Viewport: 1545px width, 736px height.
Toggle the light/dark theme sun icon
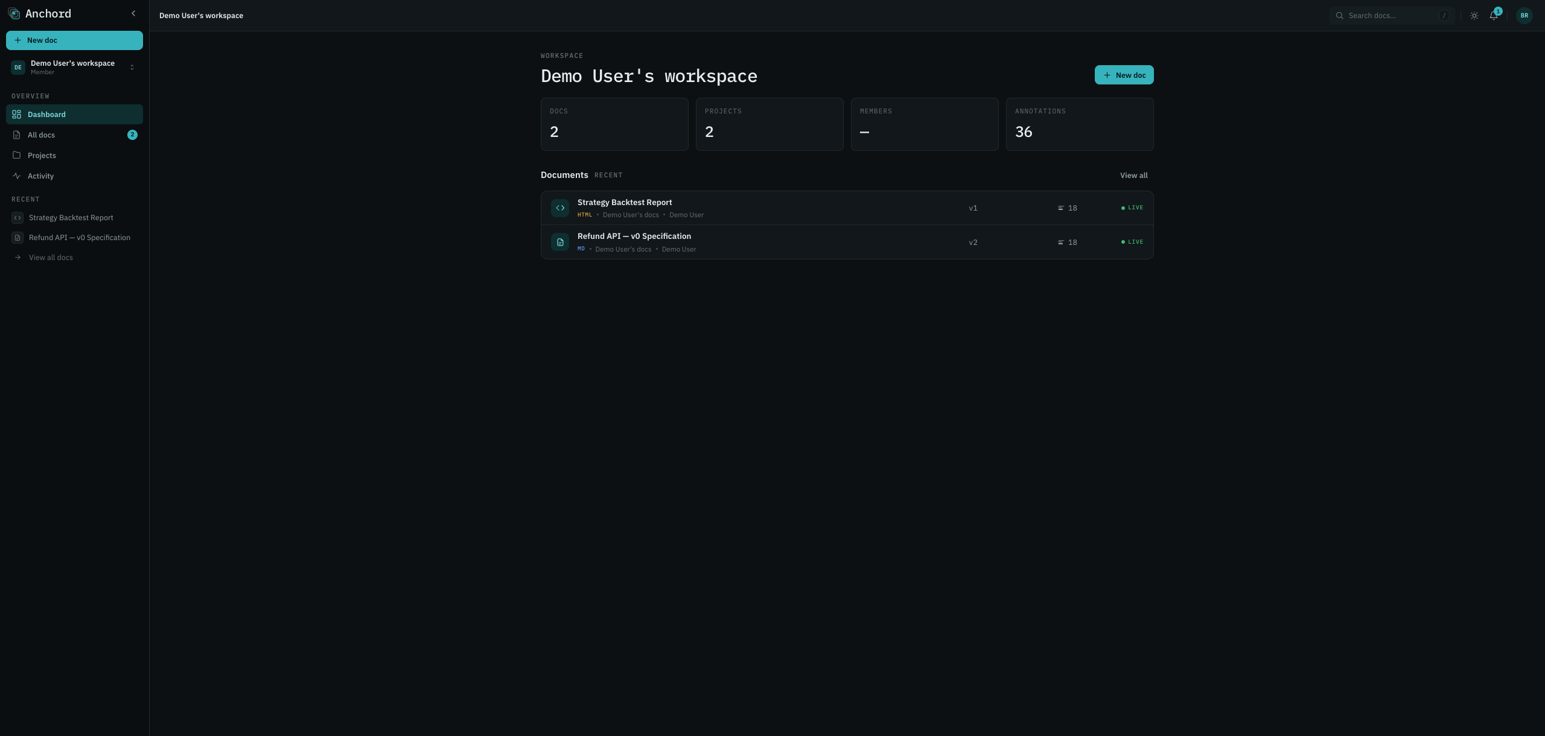tap(1474, 16)
